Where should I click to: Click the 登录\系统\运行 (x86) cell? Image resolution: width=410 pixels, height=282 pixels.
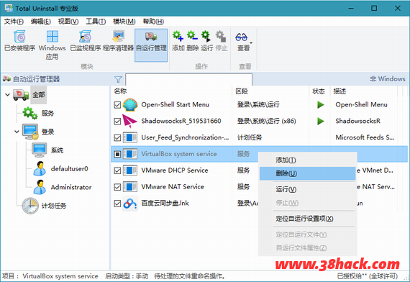[266, 121]
